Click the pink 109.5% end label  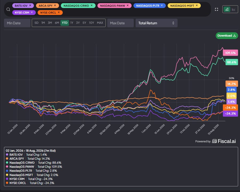230,53
